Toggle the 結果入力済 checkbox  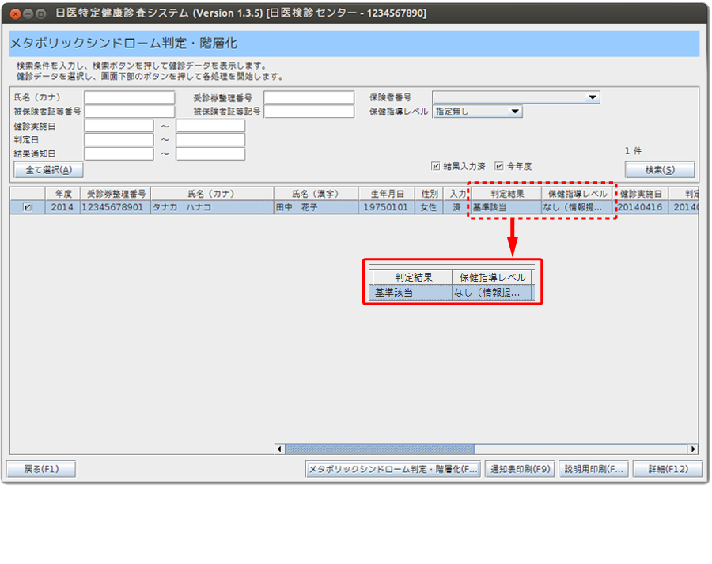[x=436, y=166]
